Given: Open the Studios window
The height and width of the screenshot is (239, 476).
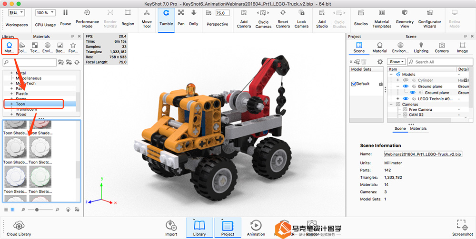Looking at the screenshot, I should pos(361,18).
